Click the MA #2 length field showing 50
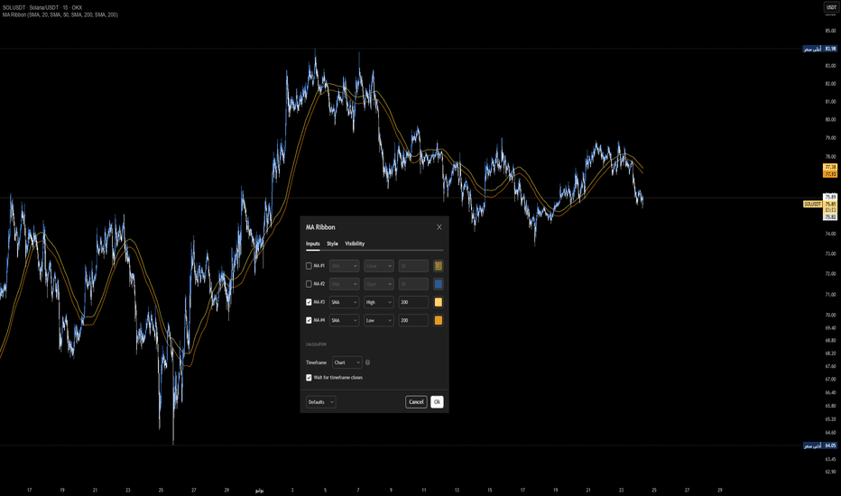The height and width of the screenshot is (496, 841). point(413,284)
